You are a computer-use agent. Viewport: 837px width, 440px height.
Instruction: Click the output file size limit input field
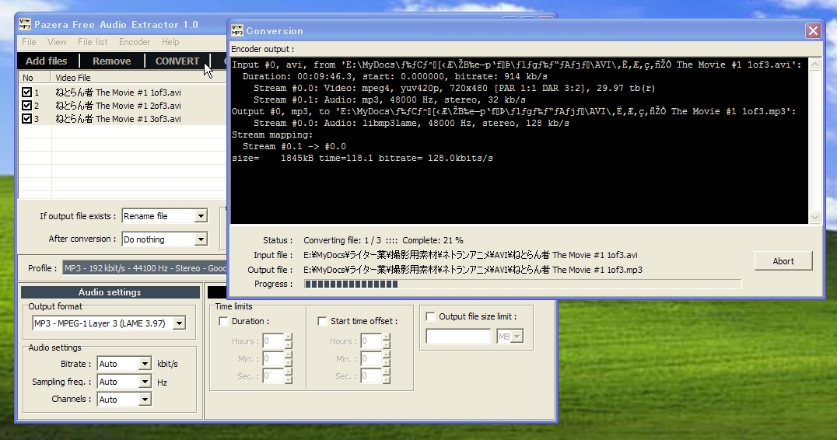(458, 337)
